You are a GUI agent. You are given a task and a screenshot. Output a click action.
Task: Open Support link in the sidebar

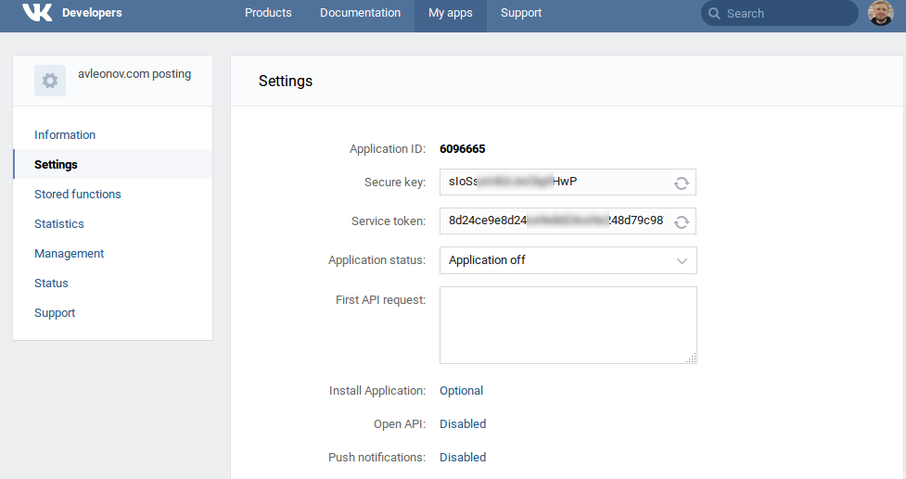point(55,313)
